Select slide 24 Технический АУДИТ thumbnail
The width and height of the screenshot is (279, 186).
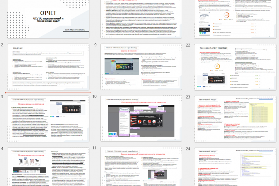[x=235, y=167]
